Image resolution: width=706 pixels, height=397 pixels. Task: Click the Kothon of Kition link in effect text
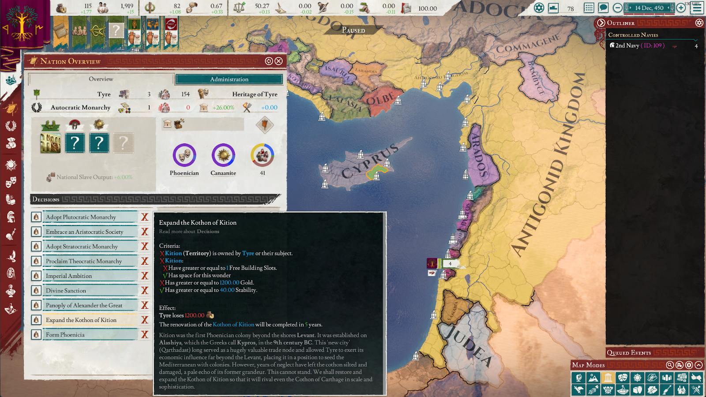pyautogui.click(x=233, y=324)
